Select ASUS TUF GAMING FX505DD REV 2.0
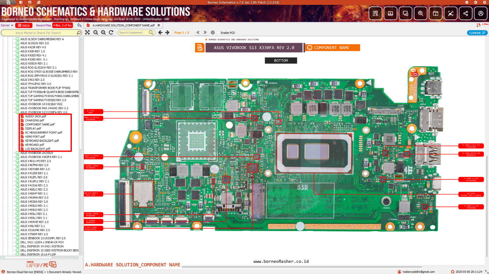Screen dimensions: 489x274 coord(43,100)
